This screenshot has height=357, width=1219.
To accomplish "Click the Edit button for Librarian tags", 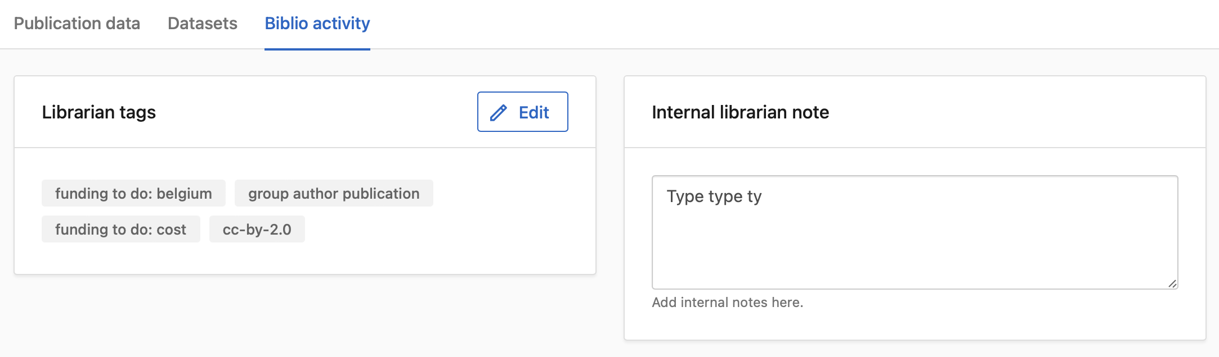I will [x=522, y=112].
